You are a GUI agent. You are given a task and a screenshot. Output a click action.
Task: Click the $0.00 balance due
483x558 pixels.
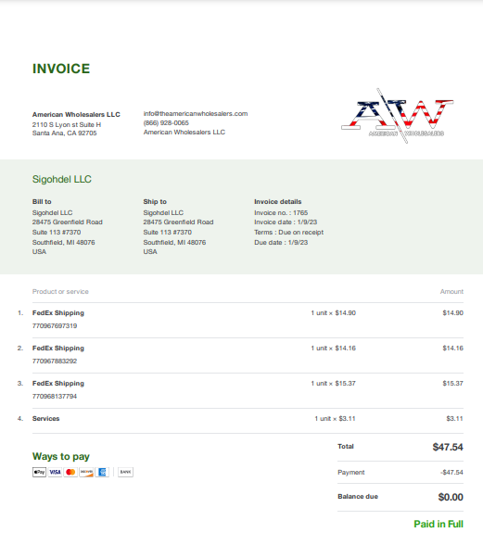(451, 497)
